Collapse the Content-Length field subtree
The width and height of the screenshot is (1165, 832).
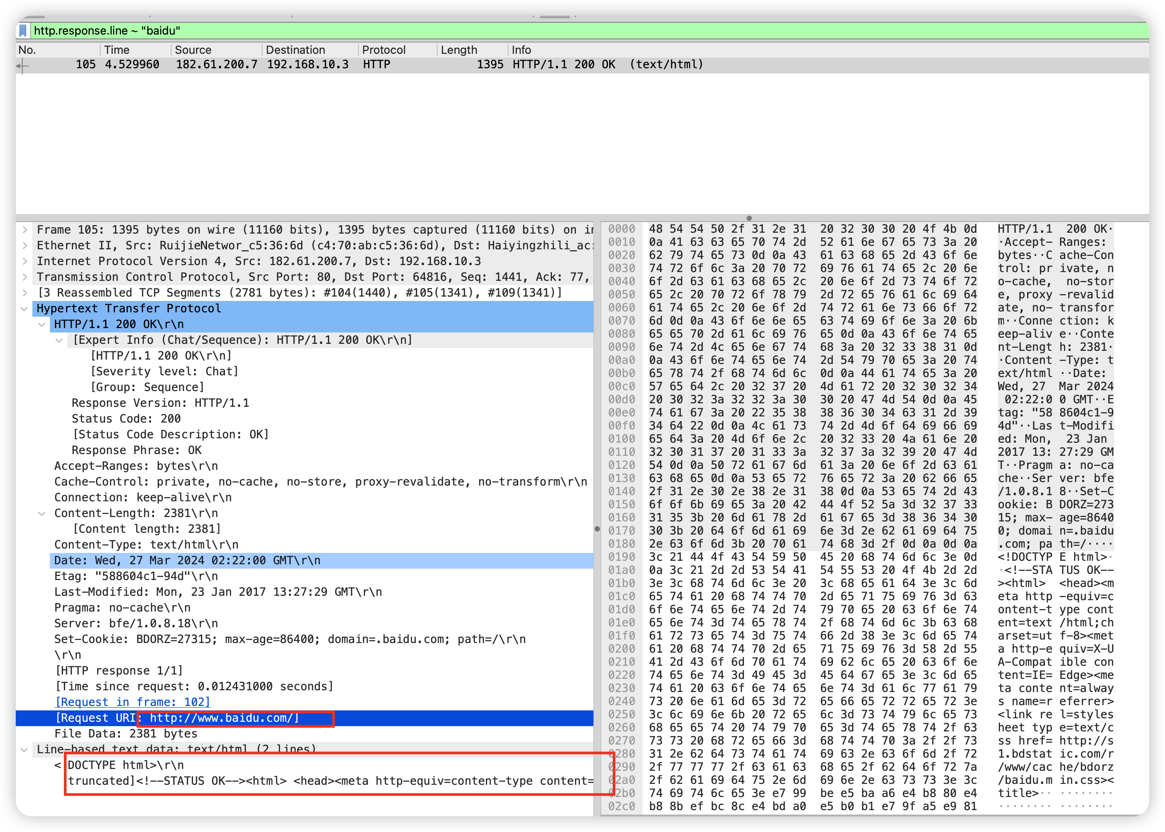click(42, 514)
